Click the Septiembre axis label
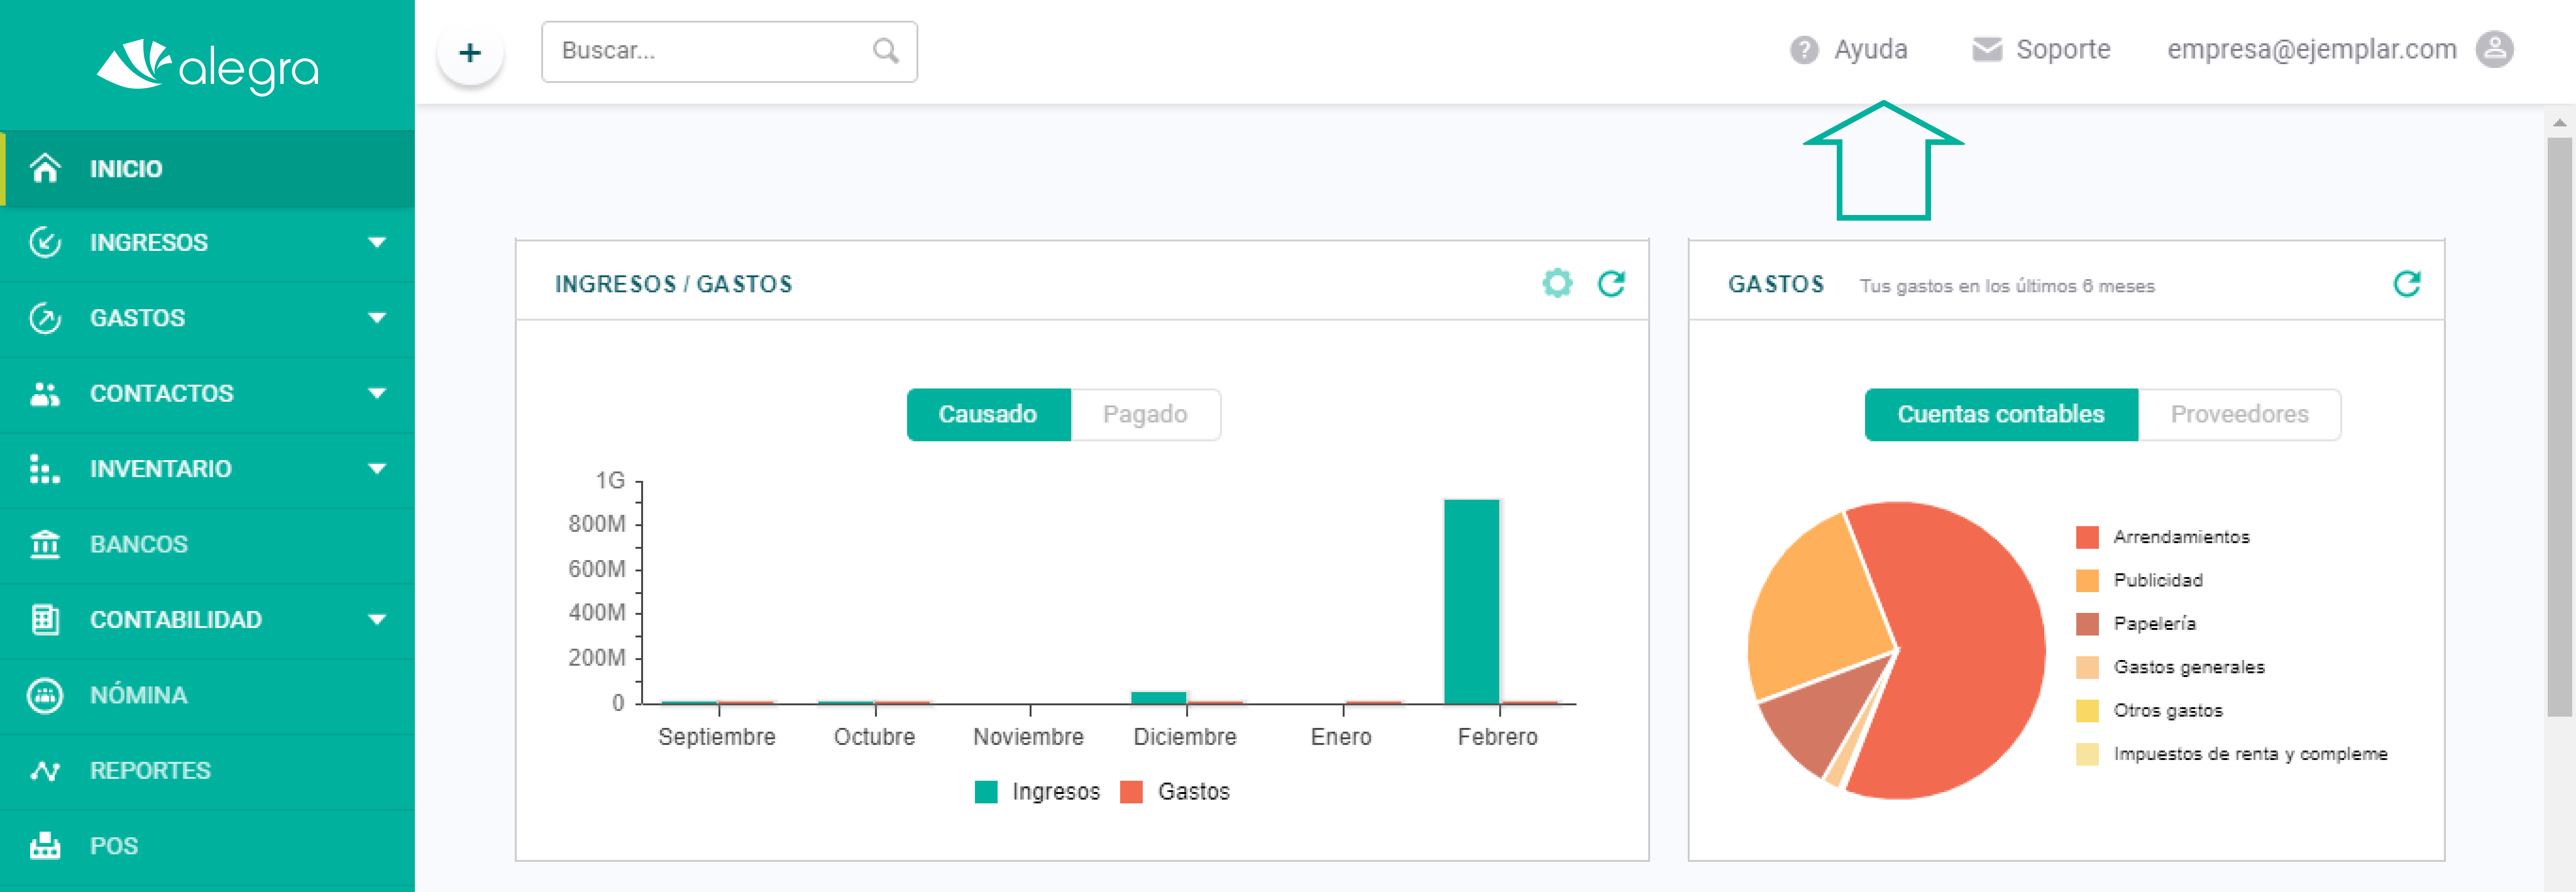 716,737
